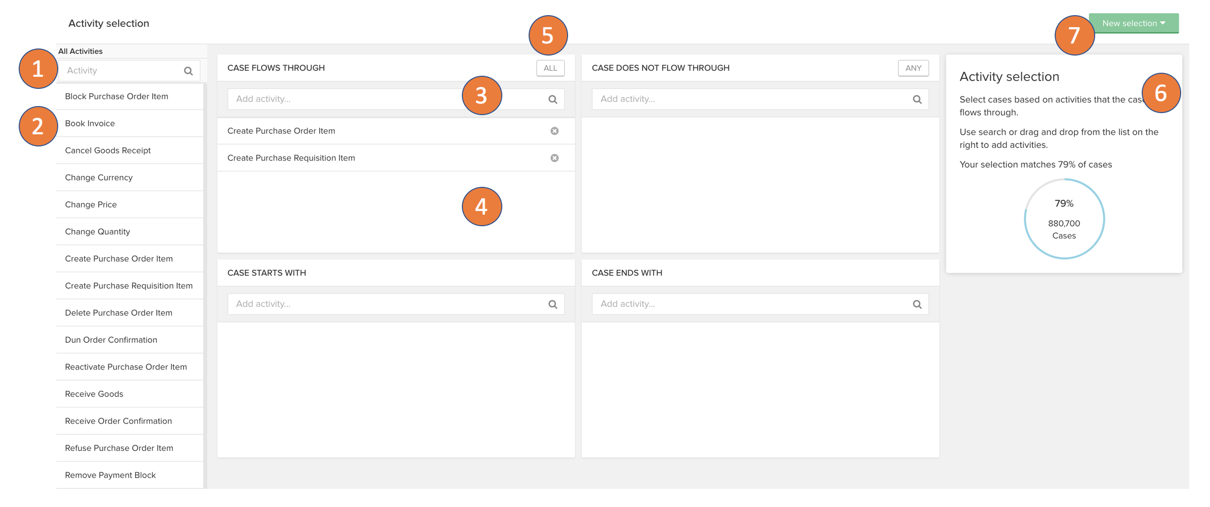Click search icon in Case Ends With box

point(917,305)
